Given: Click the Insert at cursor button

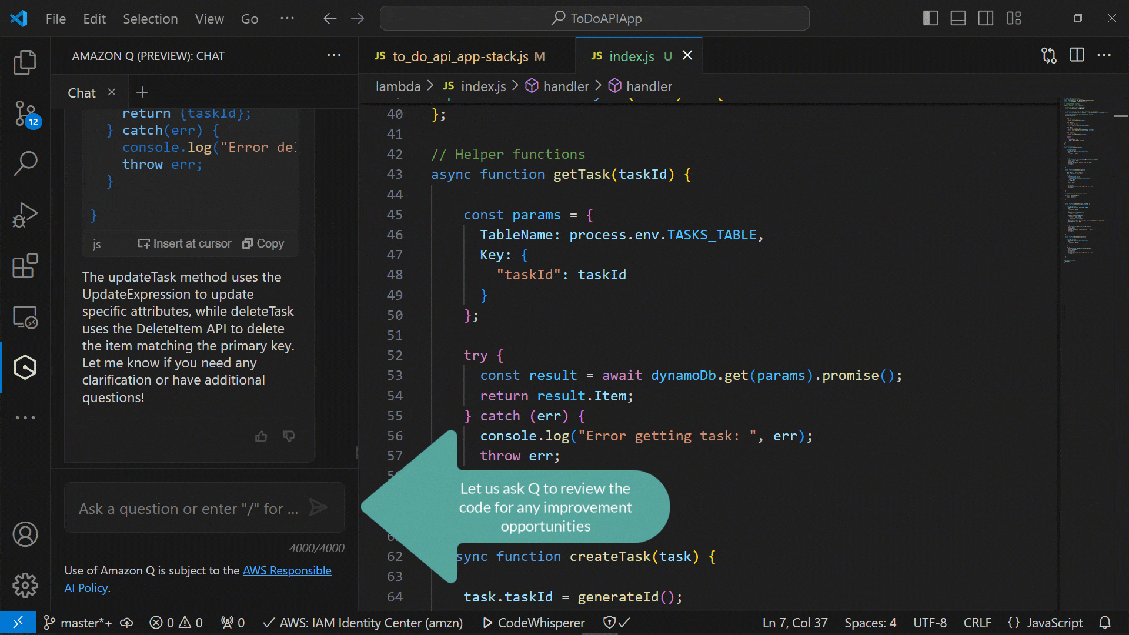Looking at the screenshot, I should coord(184,243).
